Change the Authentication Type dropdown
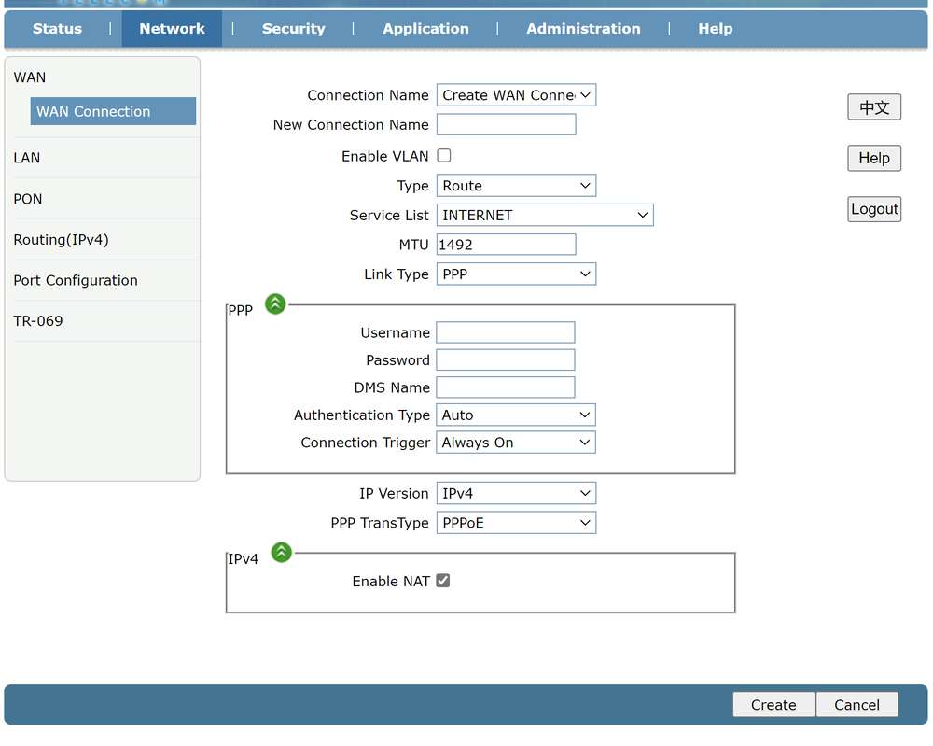This screenshot has width=933, height=746. (x=516, y=415)
